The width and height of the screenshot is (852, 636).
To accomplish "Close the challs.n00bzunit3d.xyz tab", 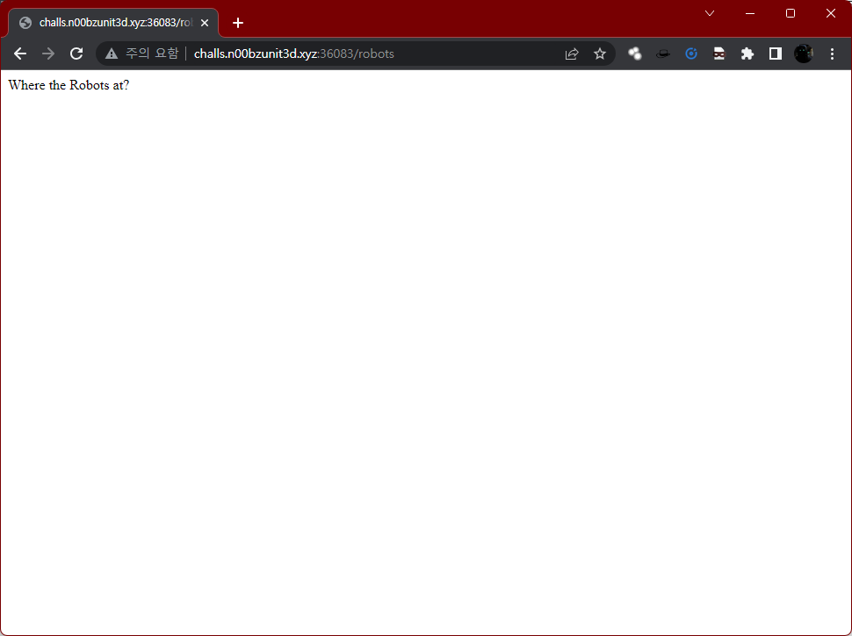I will point(205,23).
